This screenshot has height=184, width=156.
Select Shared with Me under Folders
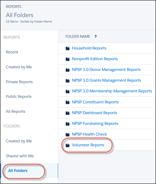(x=20, y=156)
